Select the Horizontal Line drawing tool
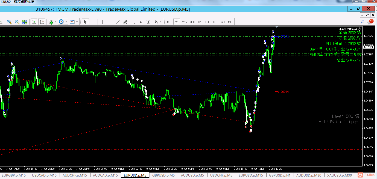Image resolution: width=377 pixels, height=179 pixels. pyautogui.click(x=110, y=22)
